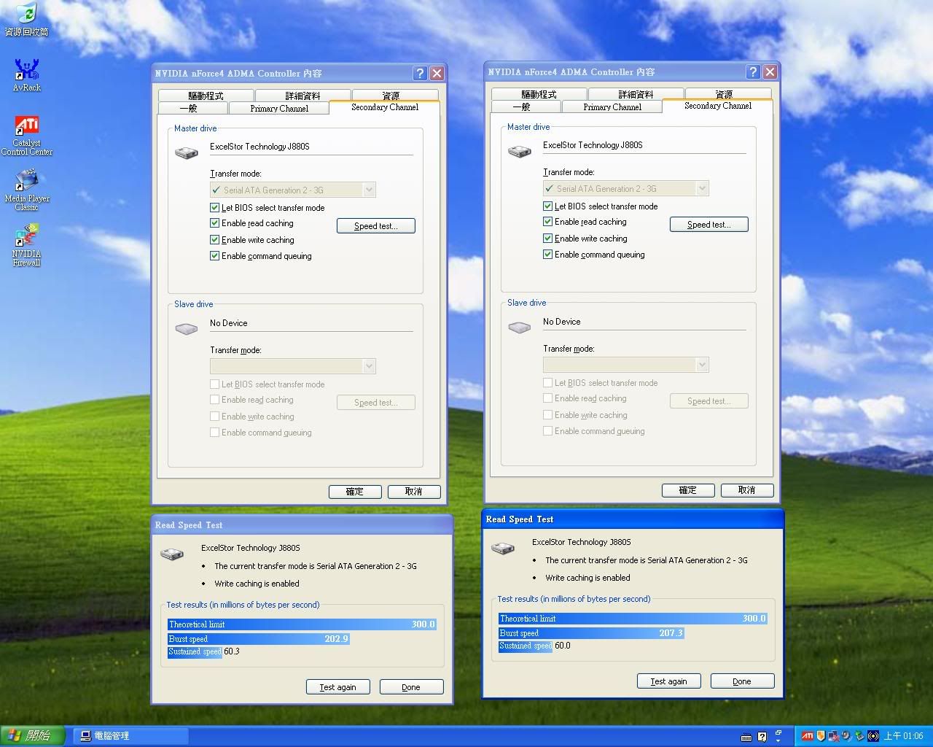Toggle Master 'Enable read caching' in the right window
Image resolution: width=933 pixels, height=747 pixels.
(x=547, y=222)
